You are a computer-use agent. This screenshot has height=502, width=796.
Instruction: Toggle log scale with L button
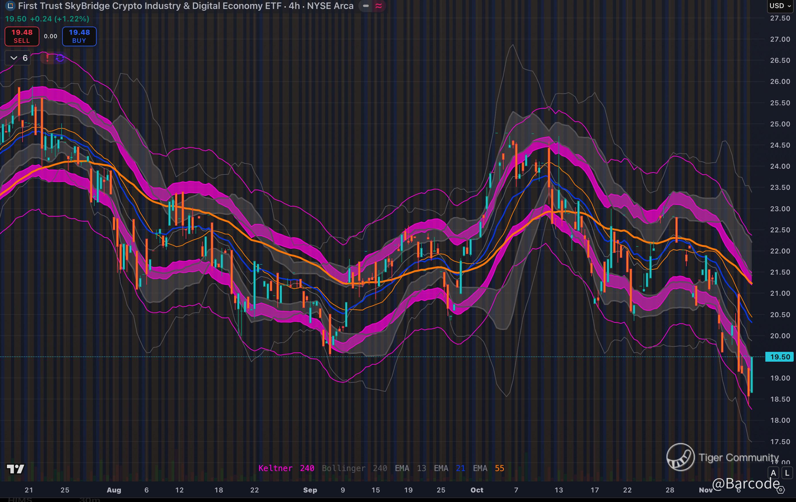tap(787, 473)
